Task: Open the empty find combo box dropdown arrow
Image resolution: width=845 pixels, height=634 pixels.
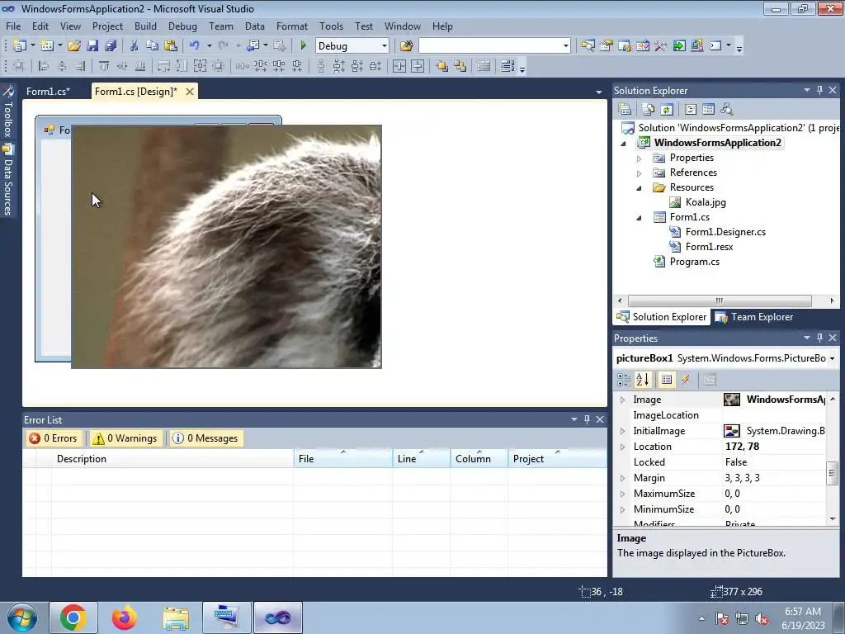Action: coord(565,46)
